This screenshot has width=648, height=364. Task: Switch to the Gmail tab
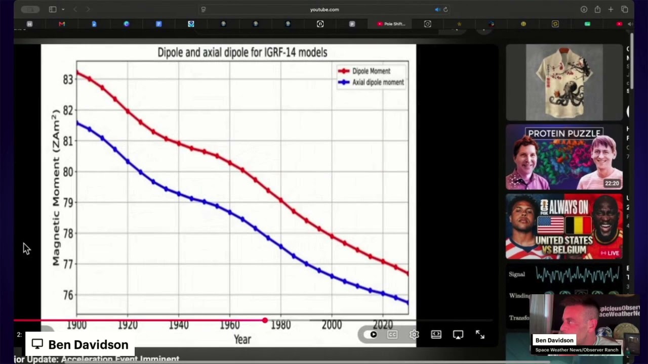(x=62, y=24)
